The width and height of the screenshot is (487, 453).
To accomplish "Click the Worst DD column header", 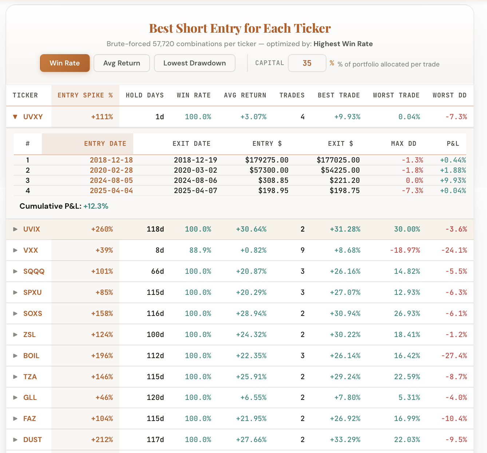I will click(449, 95).
